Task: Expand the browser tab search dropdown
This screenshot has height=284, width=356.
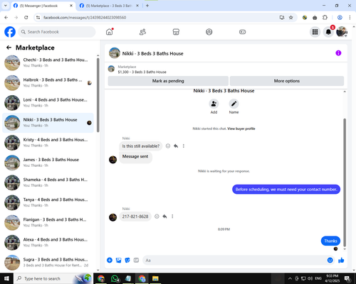Action: click(6, 6)
